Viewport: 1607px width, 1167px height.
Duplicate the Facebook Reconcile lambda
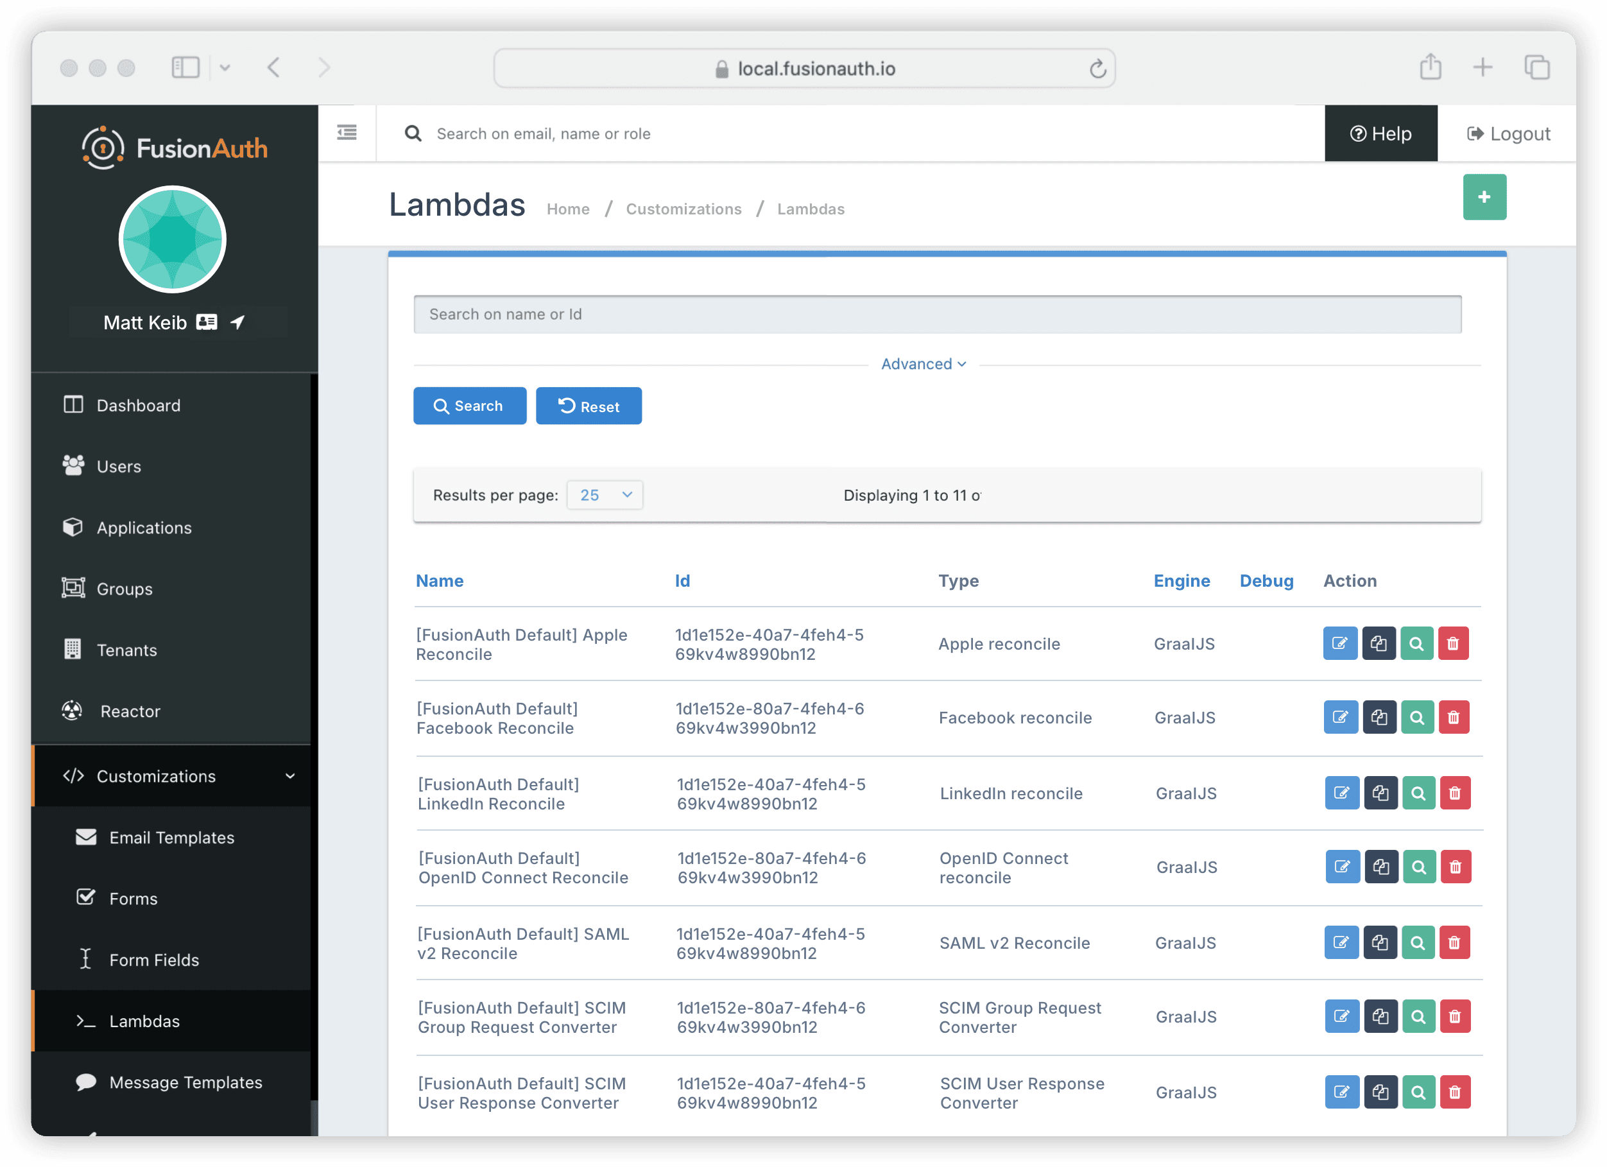(x=1380, y=717)
